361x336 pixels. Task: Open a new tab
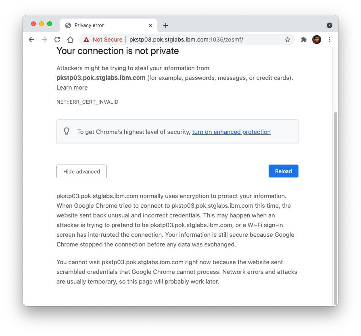click(x=166, y=25)
